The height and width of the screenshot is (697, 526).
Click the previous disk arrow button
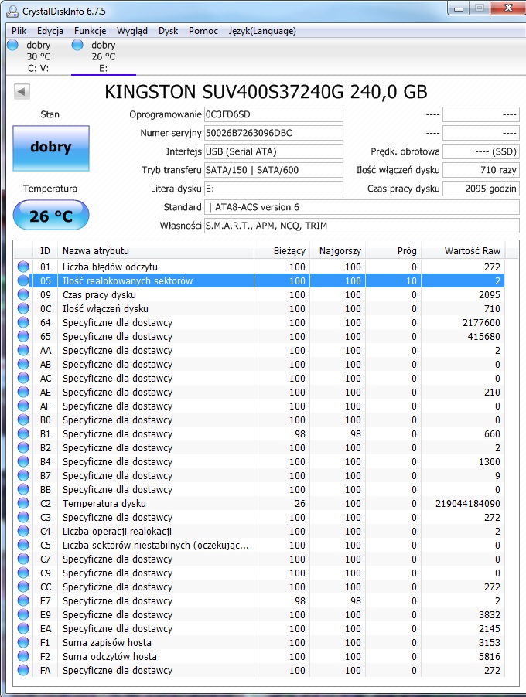22,92
